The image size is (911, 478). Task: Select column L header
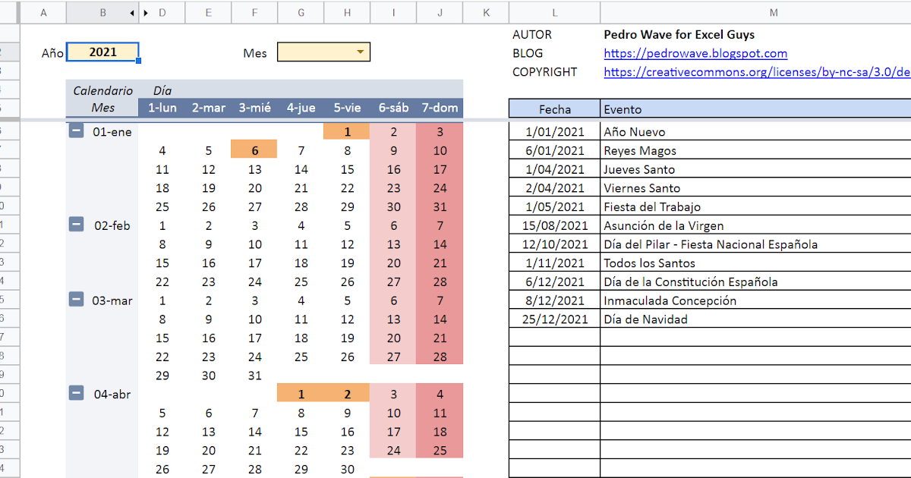coord(554,13)
